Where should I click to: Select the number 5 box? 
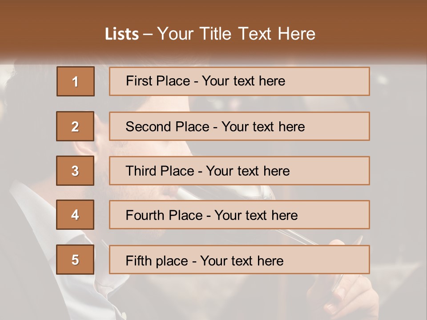click(75, 260)
